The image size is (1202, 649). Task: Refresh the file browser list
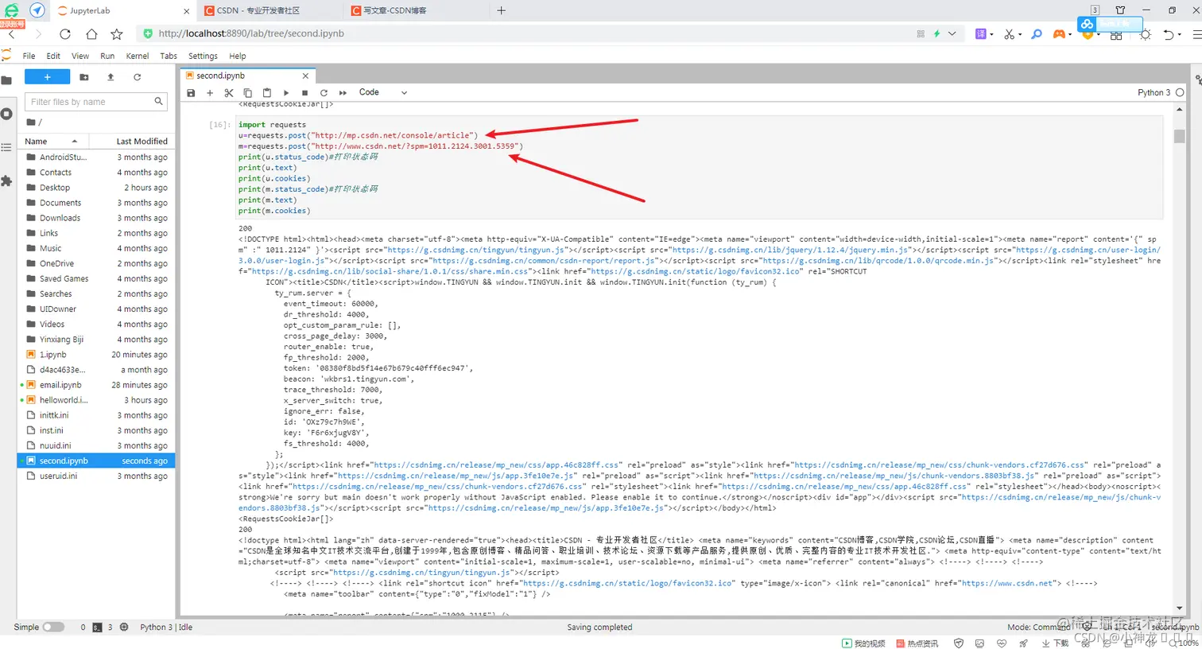[x=137, y=77]
